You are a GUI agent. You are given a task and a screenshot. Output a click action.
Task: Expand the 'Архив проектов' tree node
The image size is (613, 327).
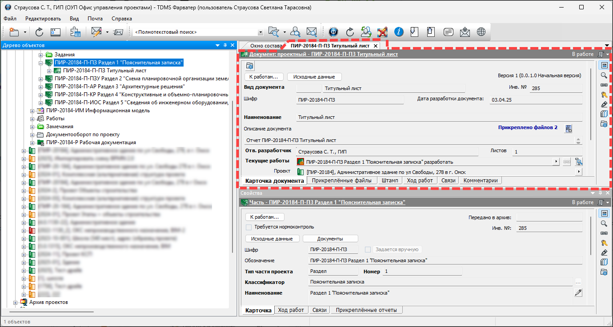tap(15, 303)
